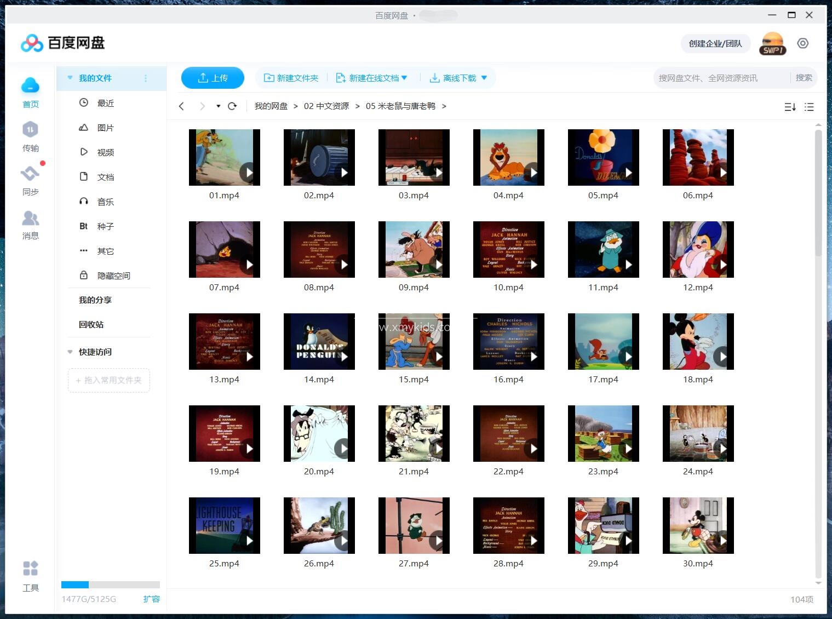Select 视频 category in sidebar
832x619 pixels.
pos(105,152)
